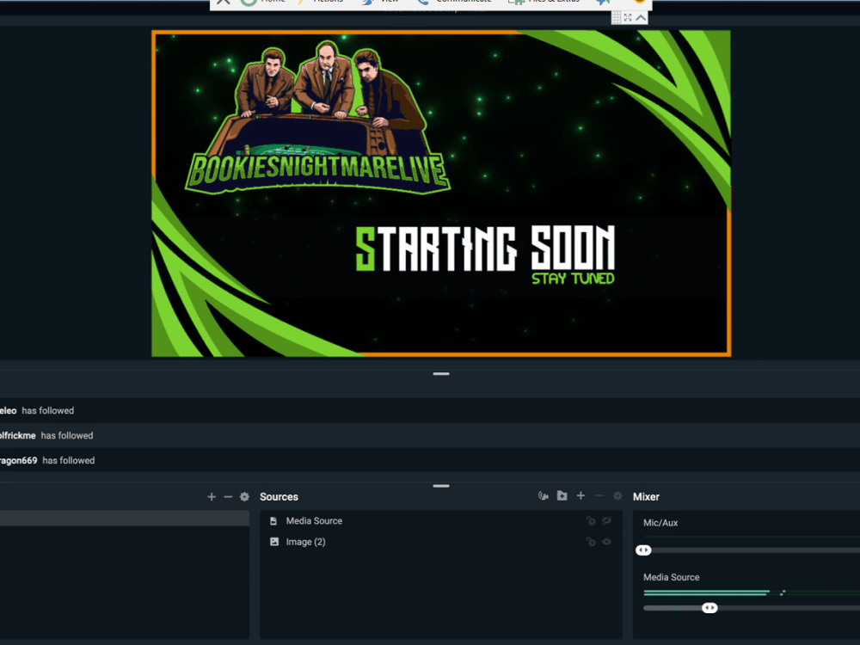Remove source using minus icon in Sources
The height and width of the screenshot is (645, 860).
click(x=599, y=496)
